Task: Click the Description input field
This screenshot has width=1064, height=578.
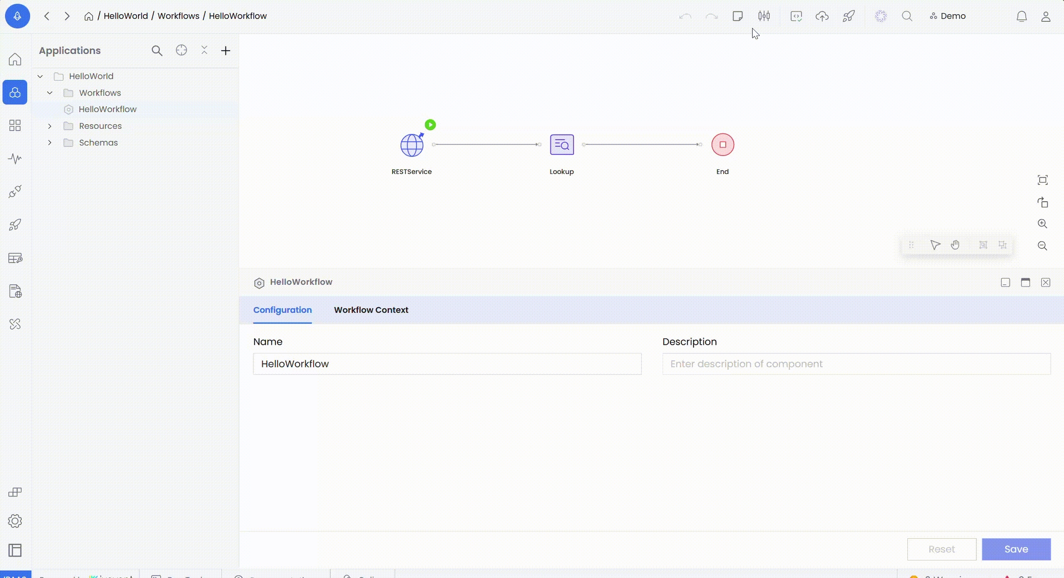Action: pyautogui.click(x=856, y=364)
